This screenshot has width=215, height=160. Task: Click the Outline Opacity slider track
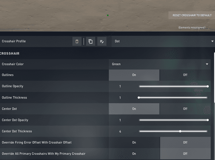pyautogui.click(x=174, y=86)
